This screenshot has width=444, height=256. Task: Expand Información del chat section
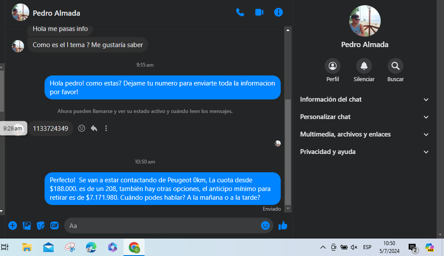click(x=364, y=99)
